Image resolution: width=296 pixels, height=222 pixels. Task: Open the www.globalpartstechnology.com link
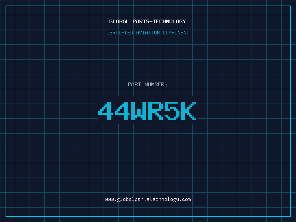148,199
